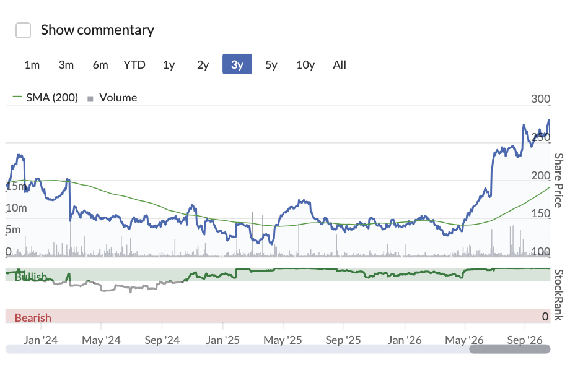Click the 300 price axis value
570x365 pixels.
coord(540,99)
